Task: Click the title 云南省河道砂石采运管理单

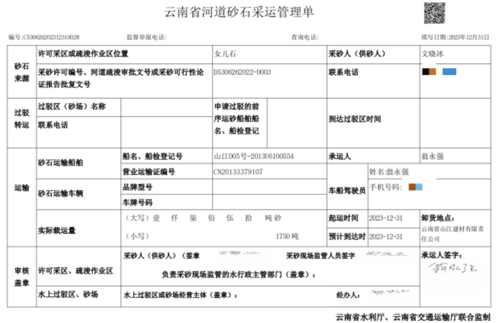Action: coord(239,12)
